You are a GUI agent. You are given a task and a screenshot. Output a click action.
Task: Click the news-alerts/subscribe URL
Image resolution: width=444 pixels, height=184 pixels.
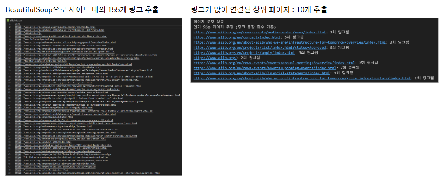click(55, 164)
